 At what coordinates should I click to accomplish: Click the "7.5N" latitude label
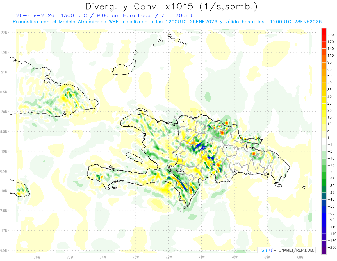4,211
